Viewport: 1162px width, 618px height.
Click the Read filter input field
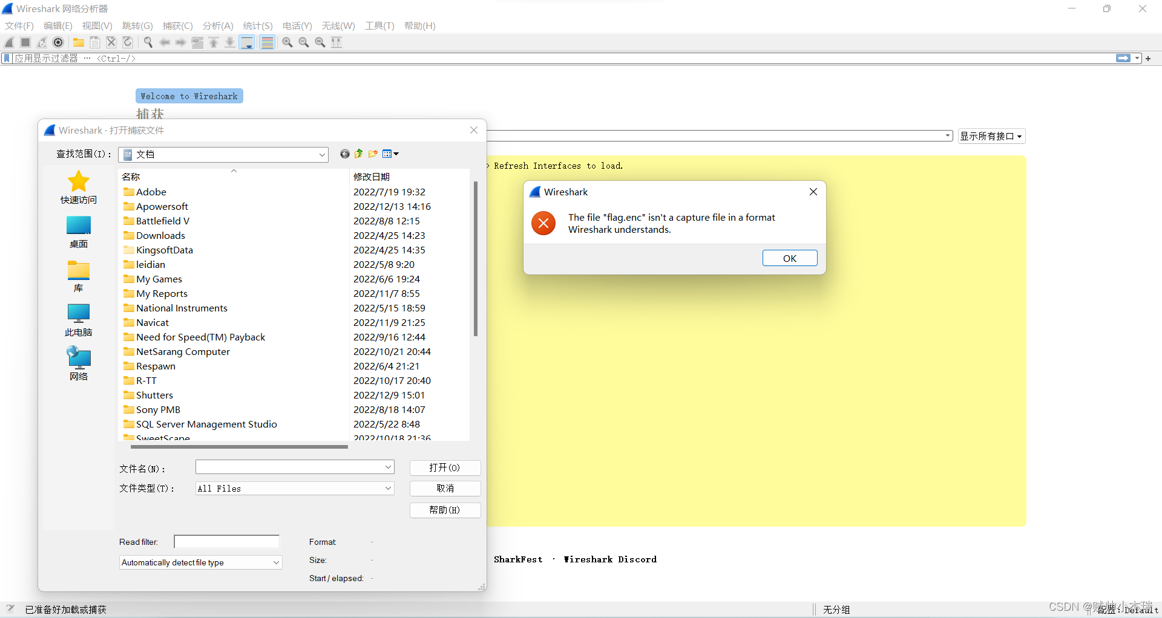point(226,542)
